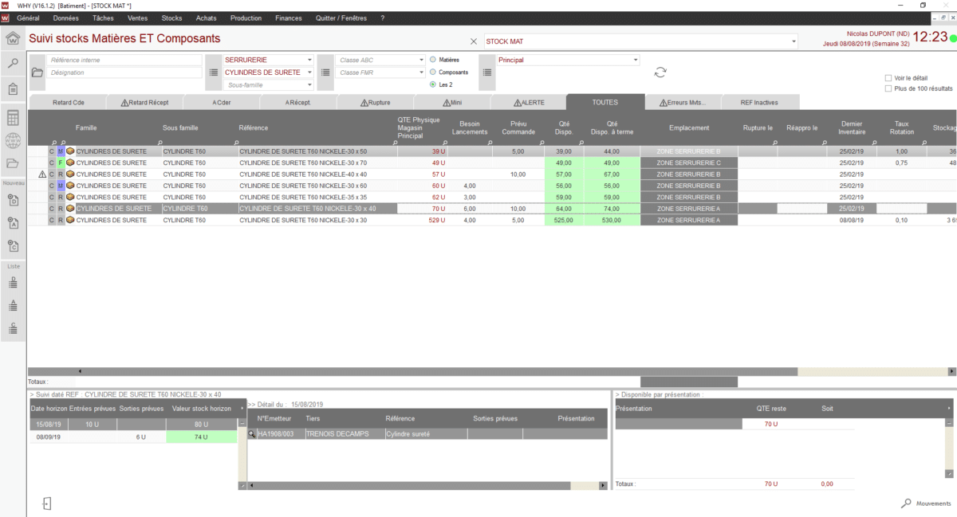The image size is (957, 517).
Task: Click the home icon in the left sidebar
Action: coord(13,39)
